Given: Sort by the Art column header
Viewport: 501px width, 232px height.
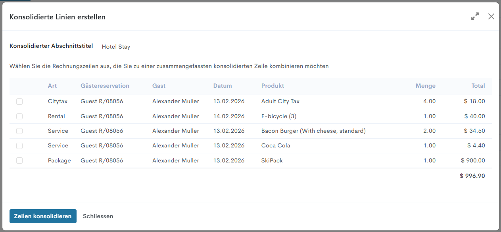Looking at the screenshot, I should [x=52, y=86].
